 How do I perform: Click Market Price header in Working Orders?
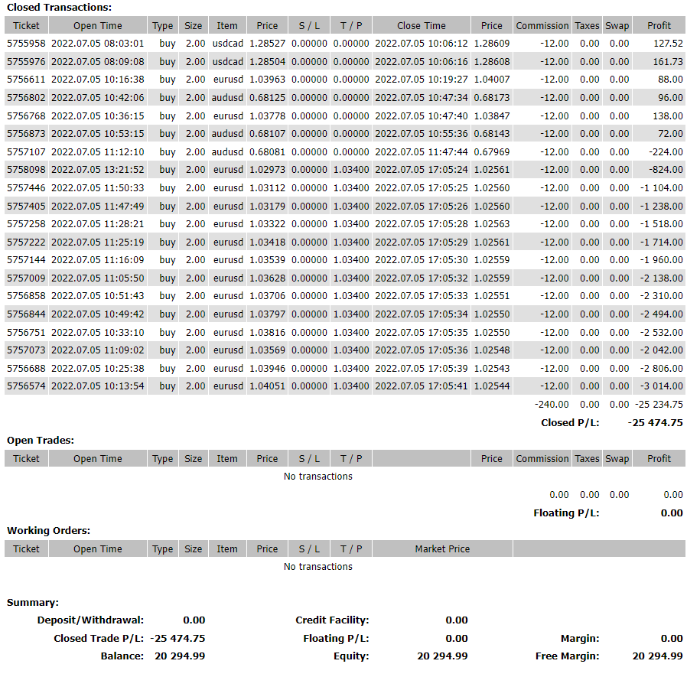pos(442,549)
